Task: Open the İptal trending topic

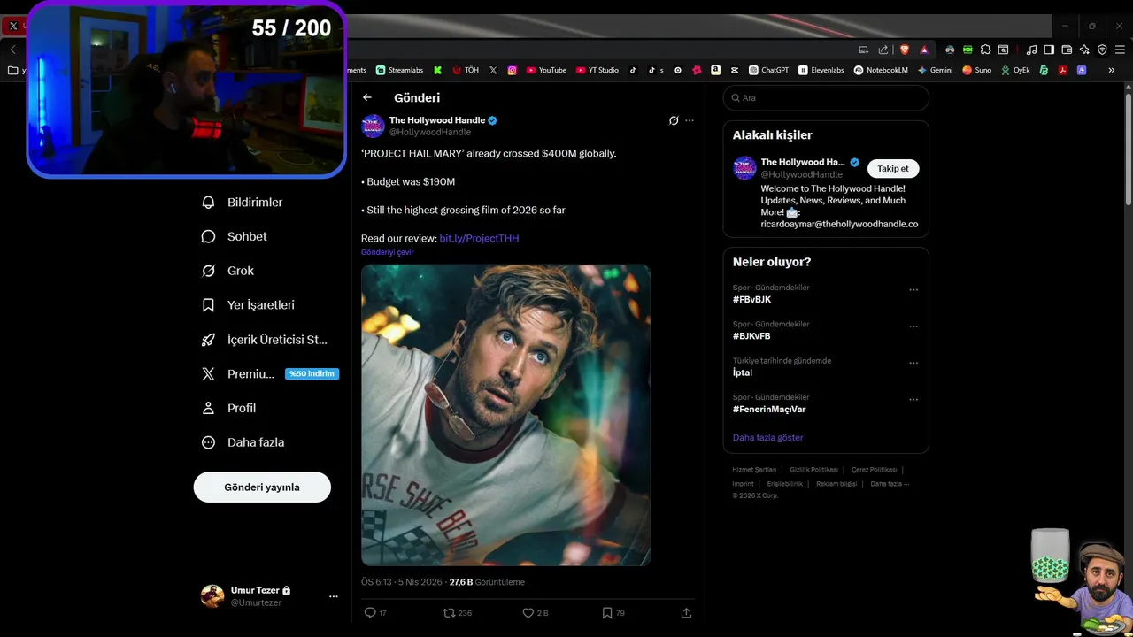Action: [743, 372]
